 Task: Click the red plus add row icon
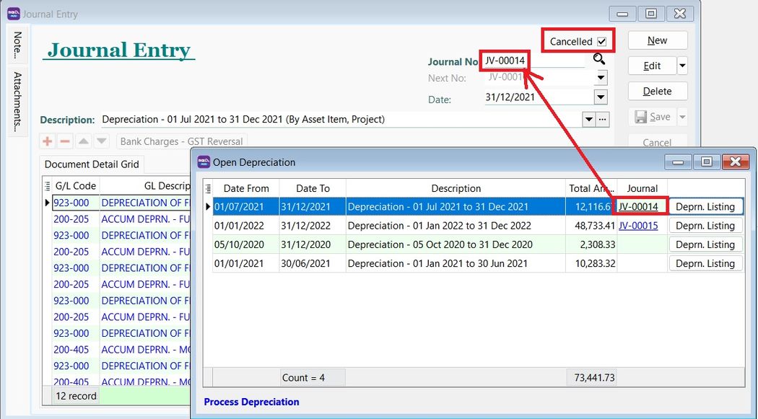click(48, 141)
